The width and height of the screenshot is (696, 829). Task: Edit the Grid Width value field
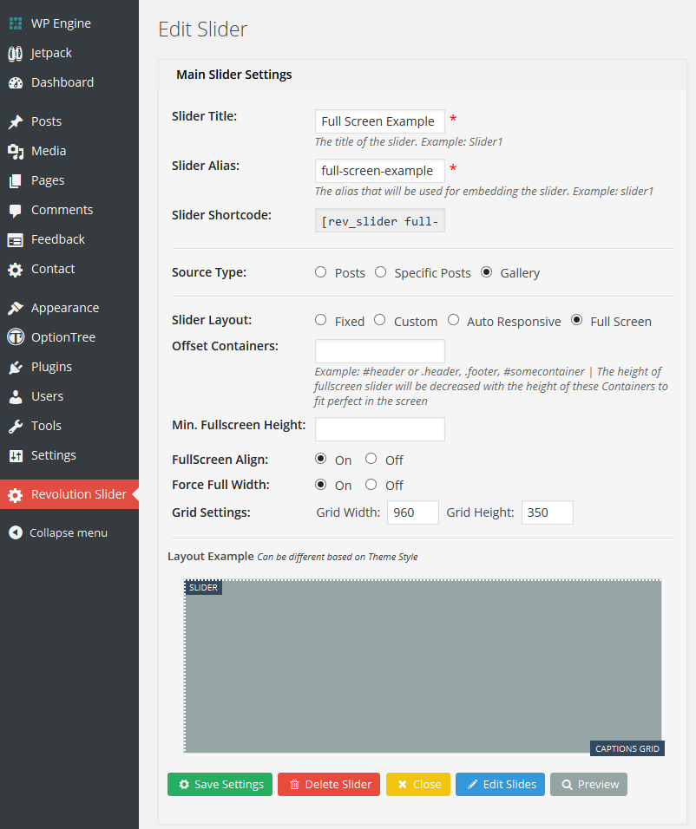pos(412,512)
